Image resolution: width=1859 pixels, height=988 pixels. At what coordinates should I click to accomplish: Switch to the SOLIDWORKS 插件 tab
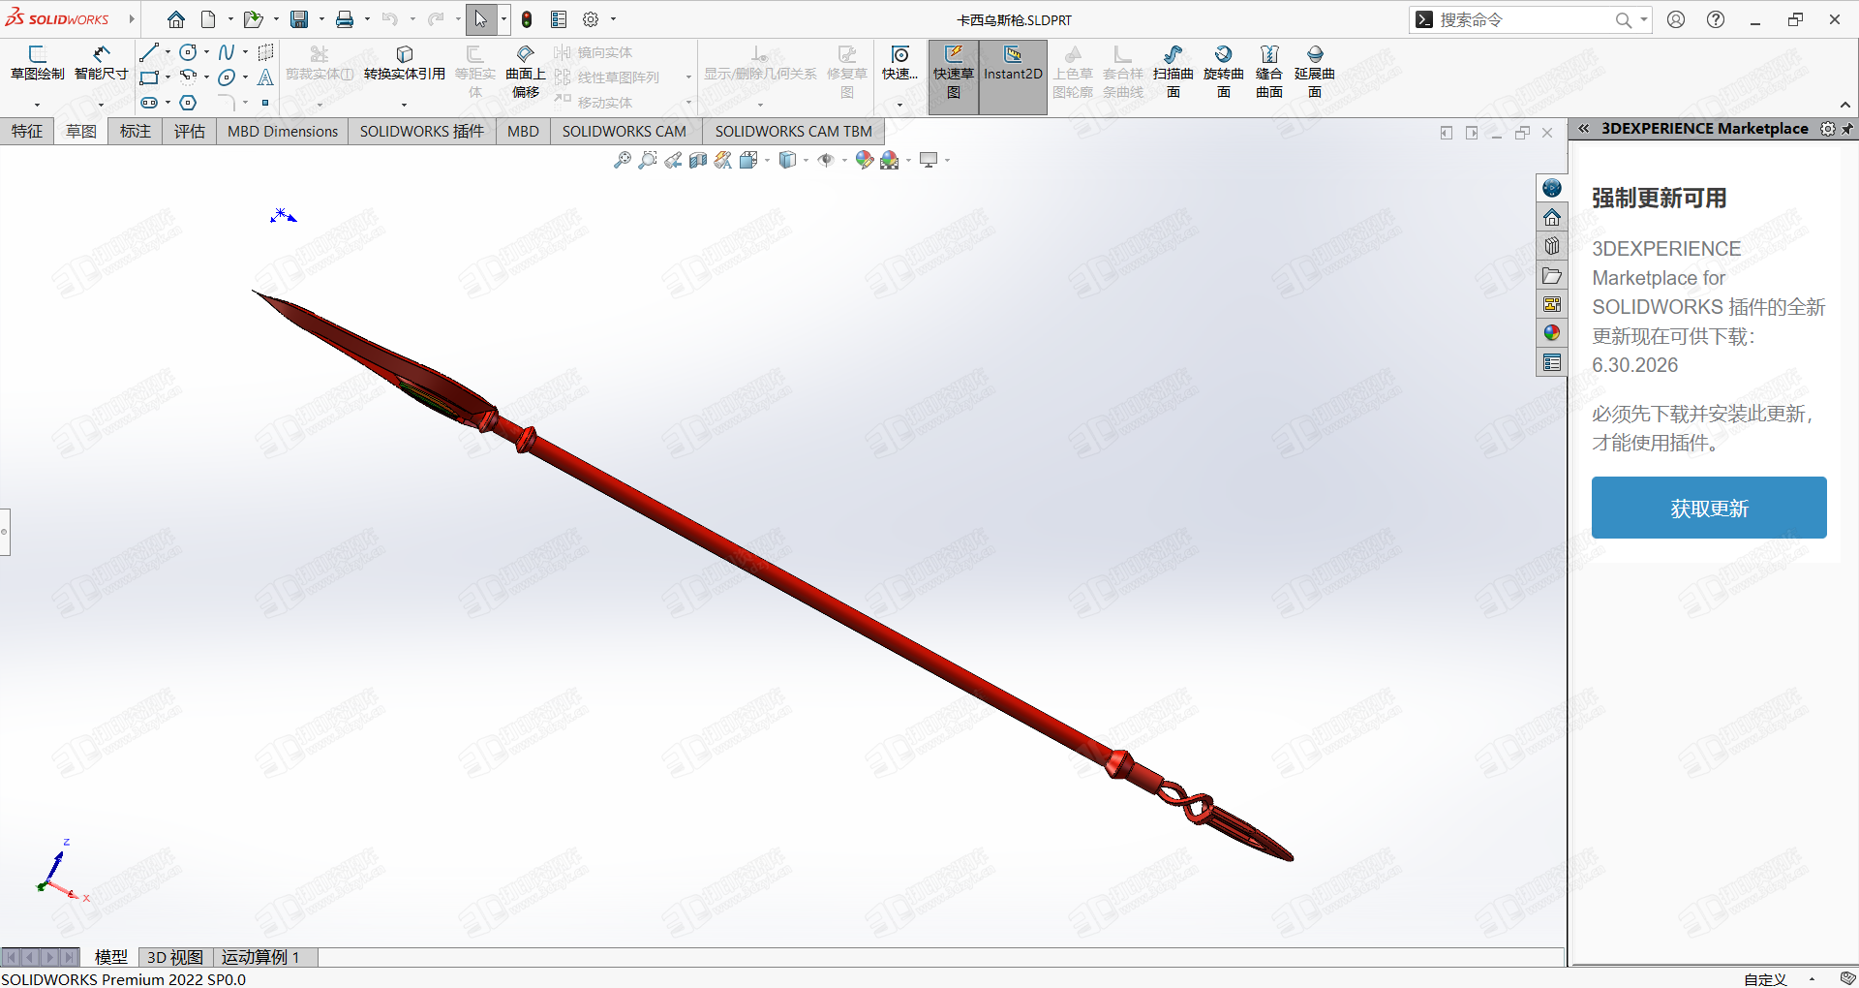(422, 132)
